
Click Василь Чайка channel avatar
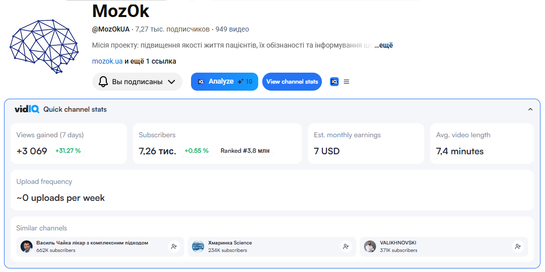[27, 246]
